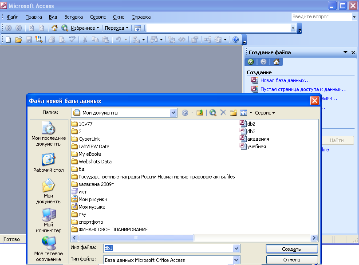Click the Создать button
This screenshot has height=265, width=359.
pos(292,249)
